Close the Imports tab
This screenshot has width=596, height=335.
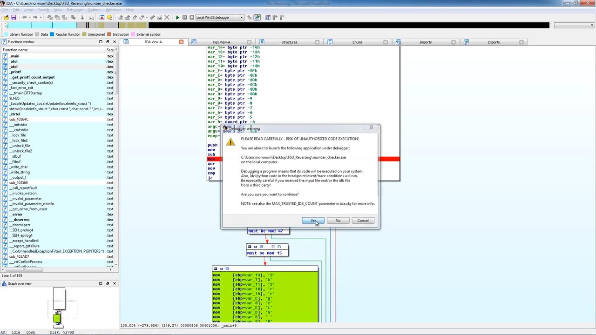453,42
